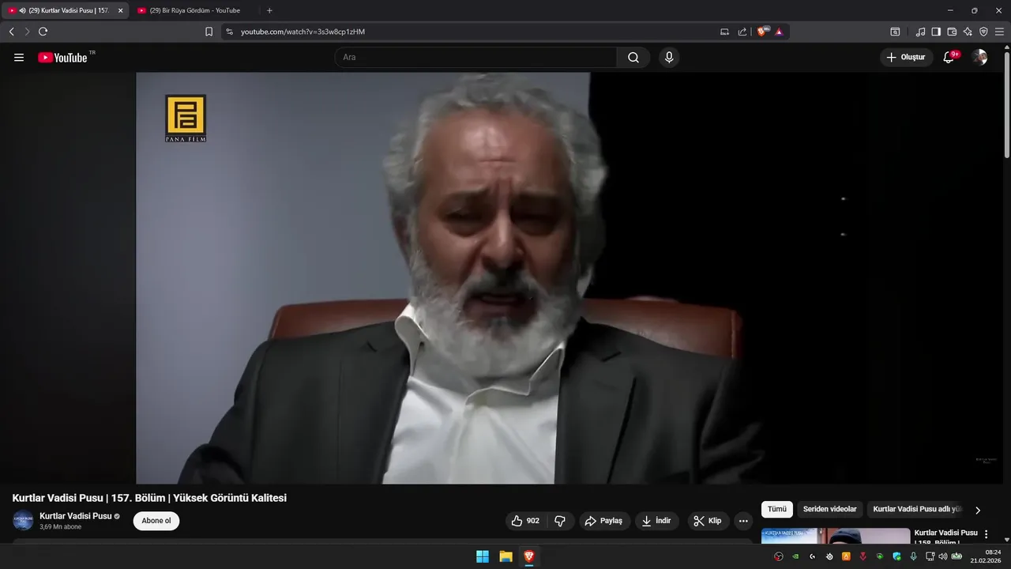Dislike the video with thumbs down
The image size is (1011, 569).
point(560,521)
